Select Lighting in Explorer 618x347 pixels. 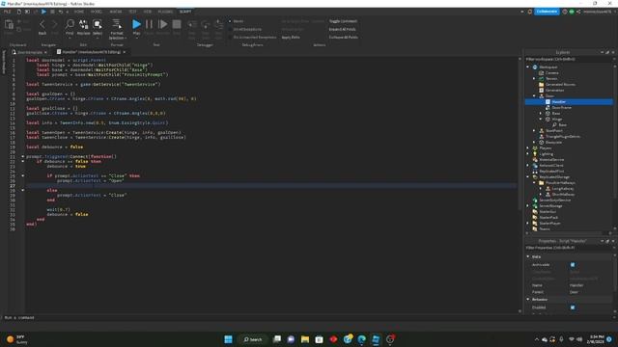point(546,154)
